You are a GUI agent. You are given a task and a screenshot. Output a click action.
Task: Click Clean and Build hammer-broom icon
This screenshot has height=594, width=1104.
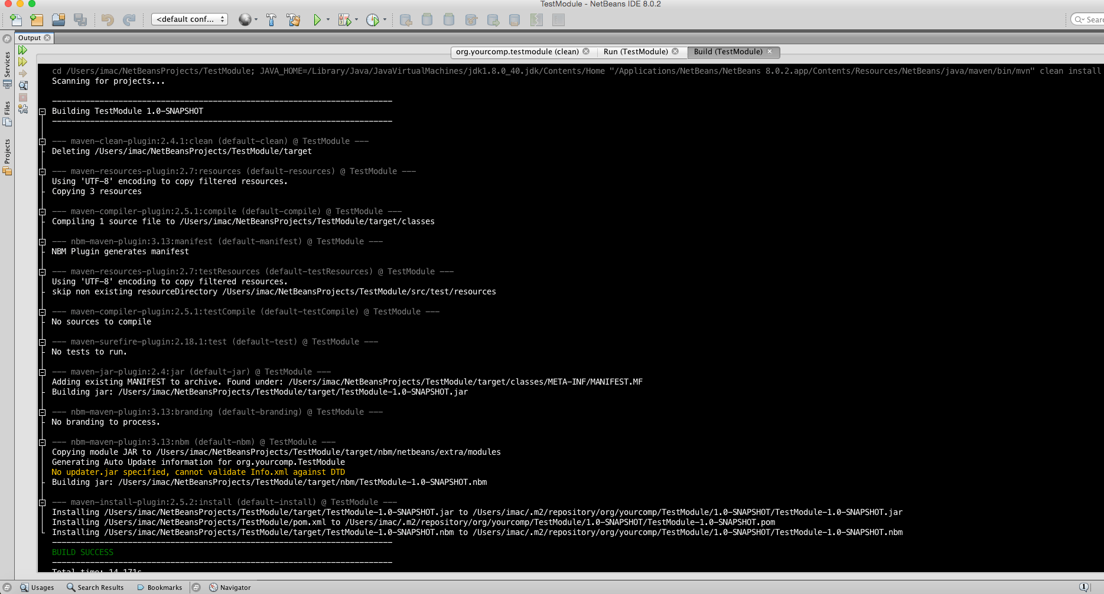[294, 20]
